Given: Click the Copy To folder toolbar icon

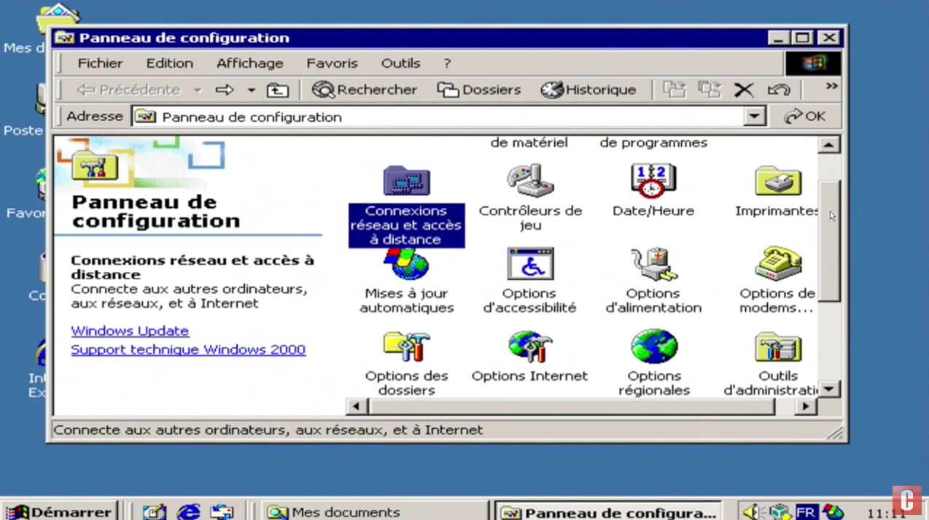Looking at the screenshot, I should (710, 90).
